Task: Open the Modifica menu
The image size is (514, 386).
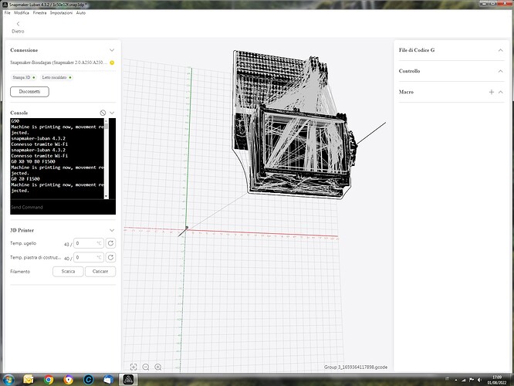Action: click(x=22, y=13)
